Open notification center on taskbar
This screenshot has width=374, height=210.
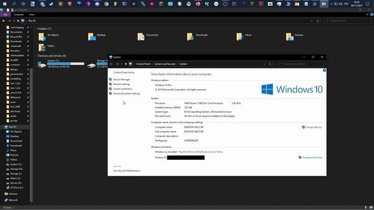click(368, 3)
